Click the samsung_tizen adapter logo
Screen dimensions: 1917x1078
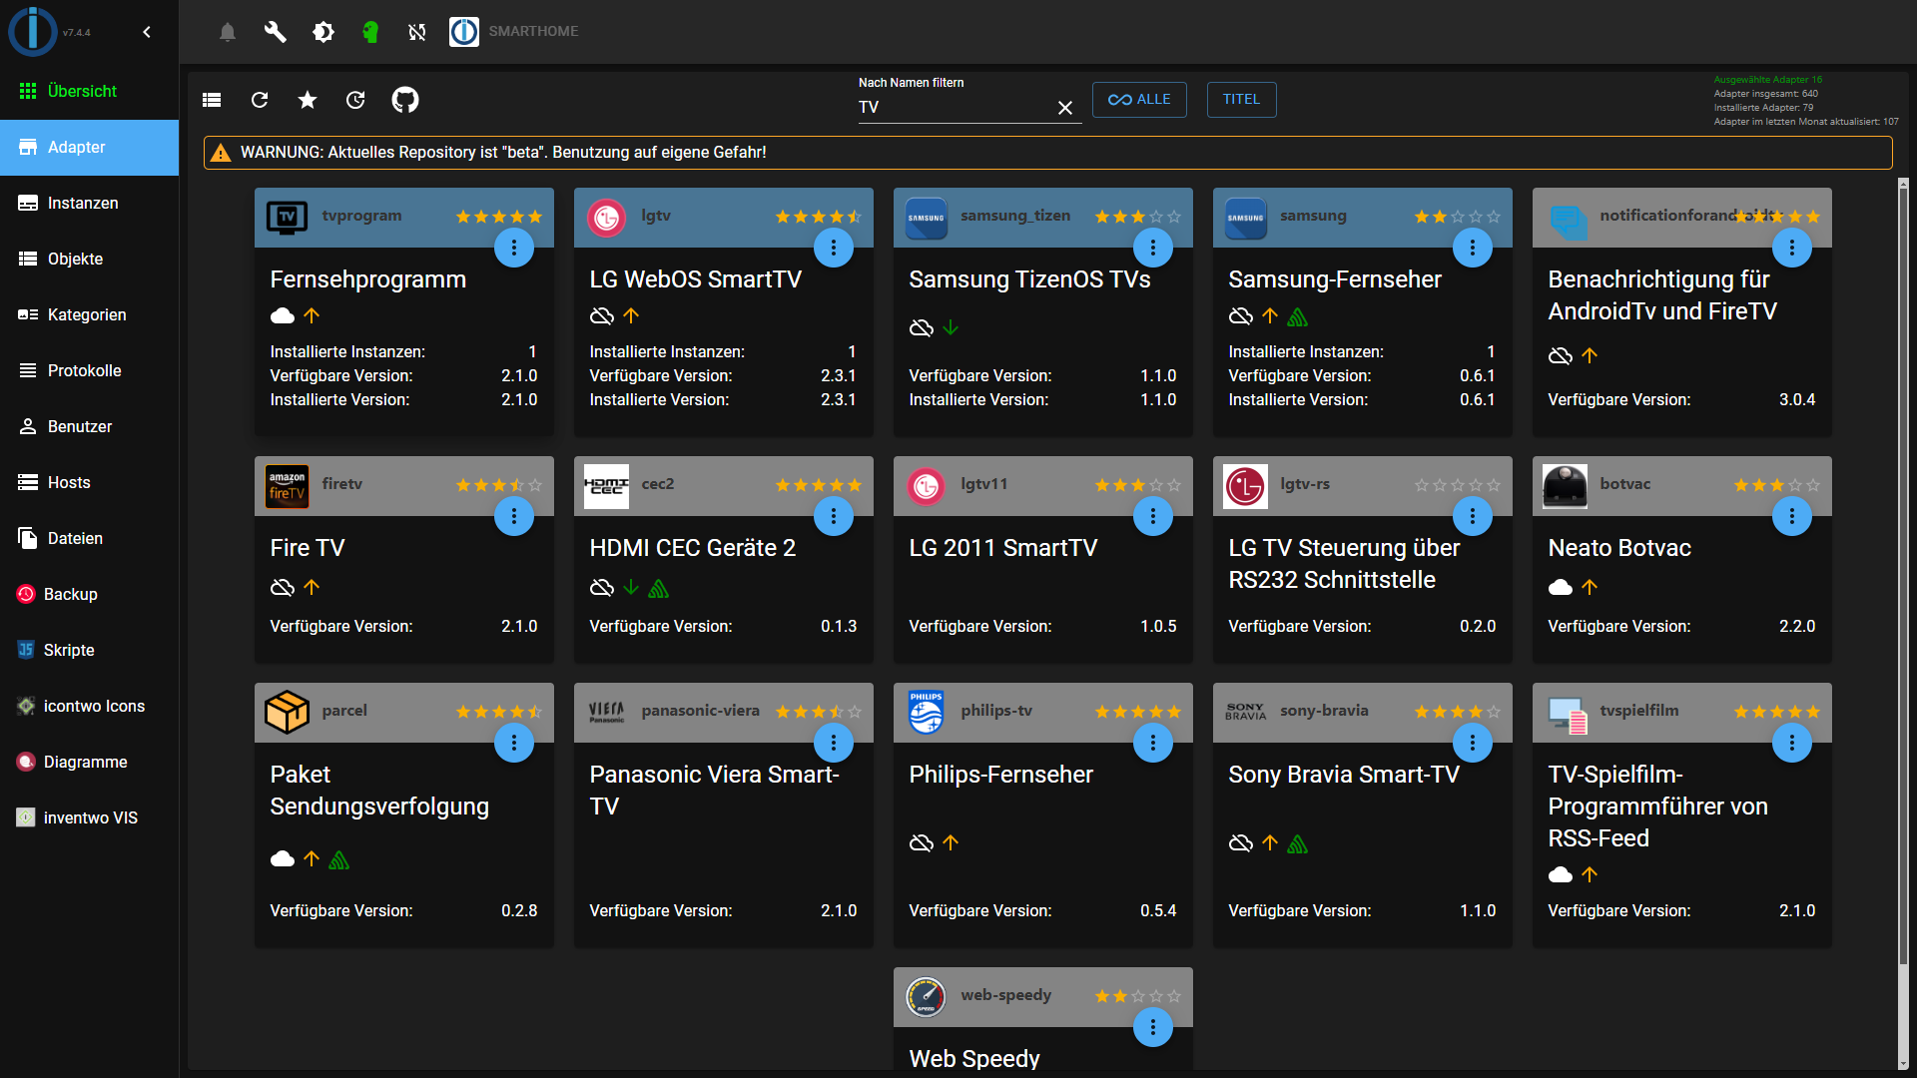click(927, 217)
